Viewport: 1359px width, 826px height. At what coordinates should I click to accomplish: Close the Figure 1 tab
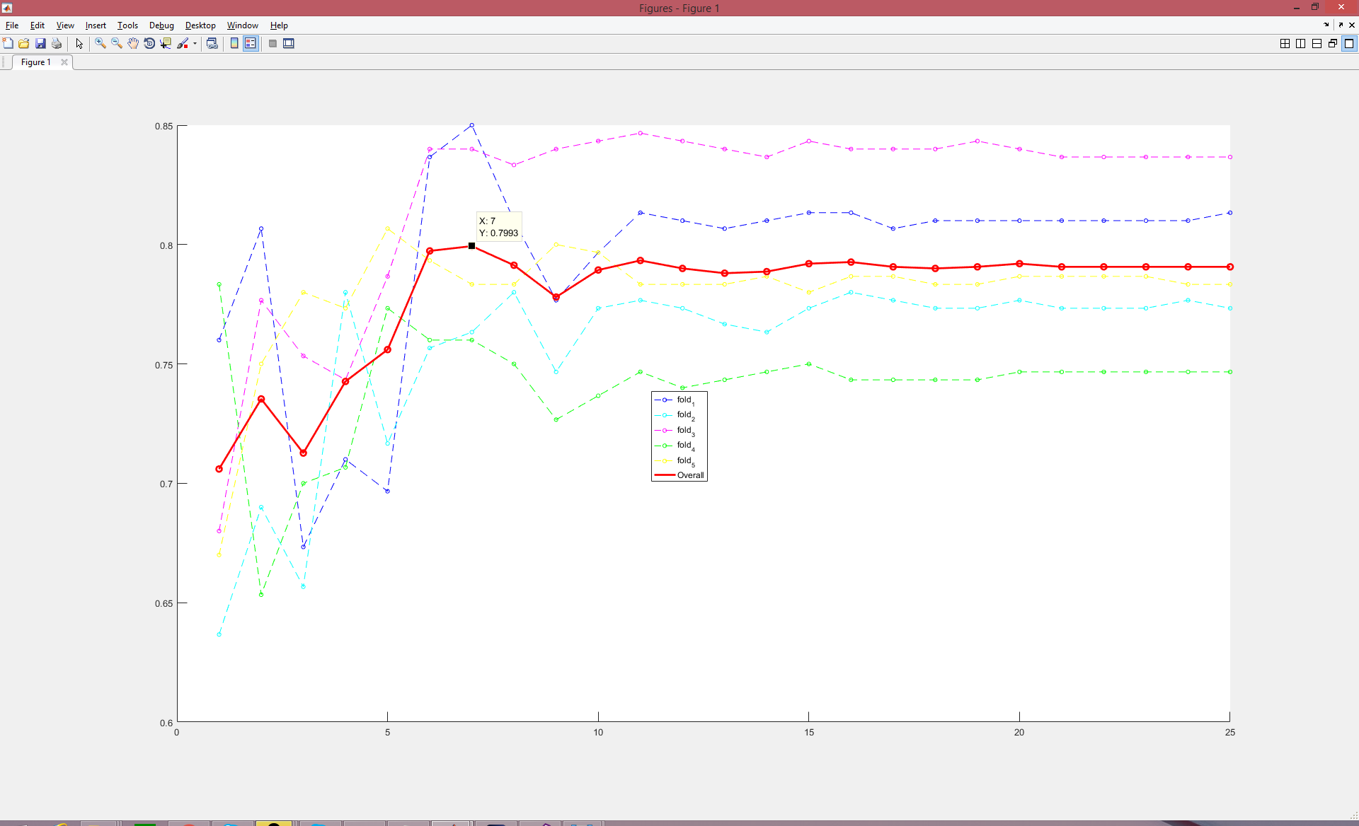pos(64,62)
